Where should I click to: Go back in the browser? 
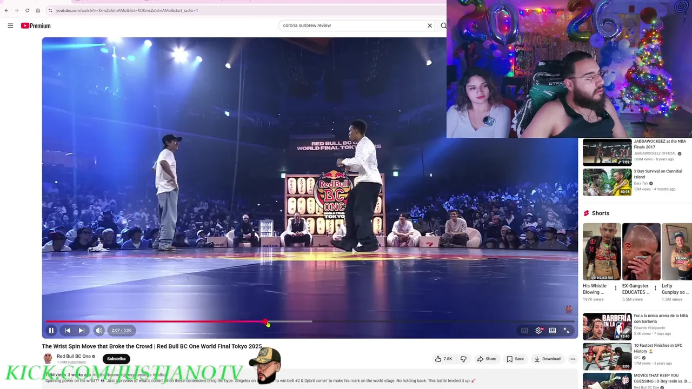(6, 10)
